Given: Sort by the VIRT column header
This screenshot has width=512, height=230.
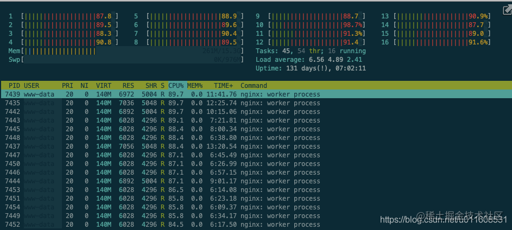Looking at the screenshot, I should 104,86.
